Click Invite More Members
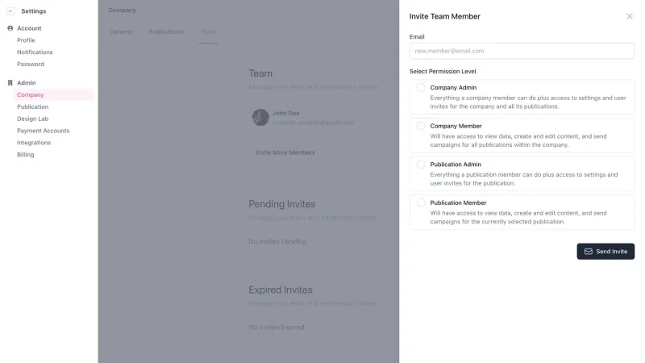This screenshot has width=645, height=363. click(x=285, y=152)
